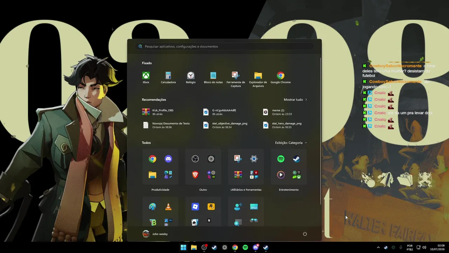This screenshot has height=253, width=449.
Task: Open the John wesley user account menu
Action: coord(155,234)
